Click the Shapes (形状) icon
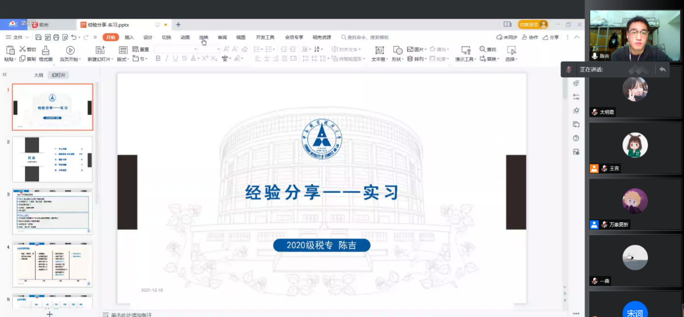This screenshot has width=684, height=317. click(x=397, y=50)
